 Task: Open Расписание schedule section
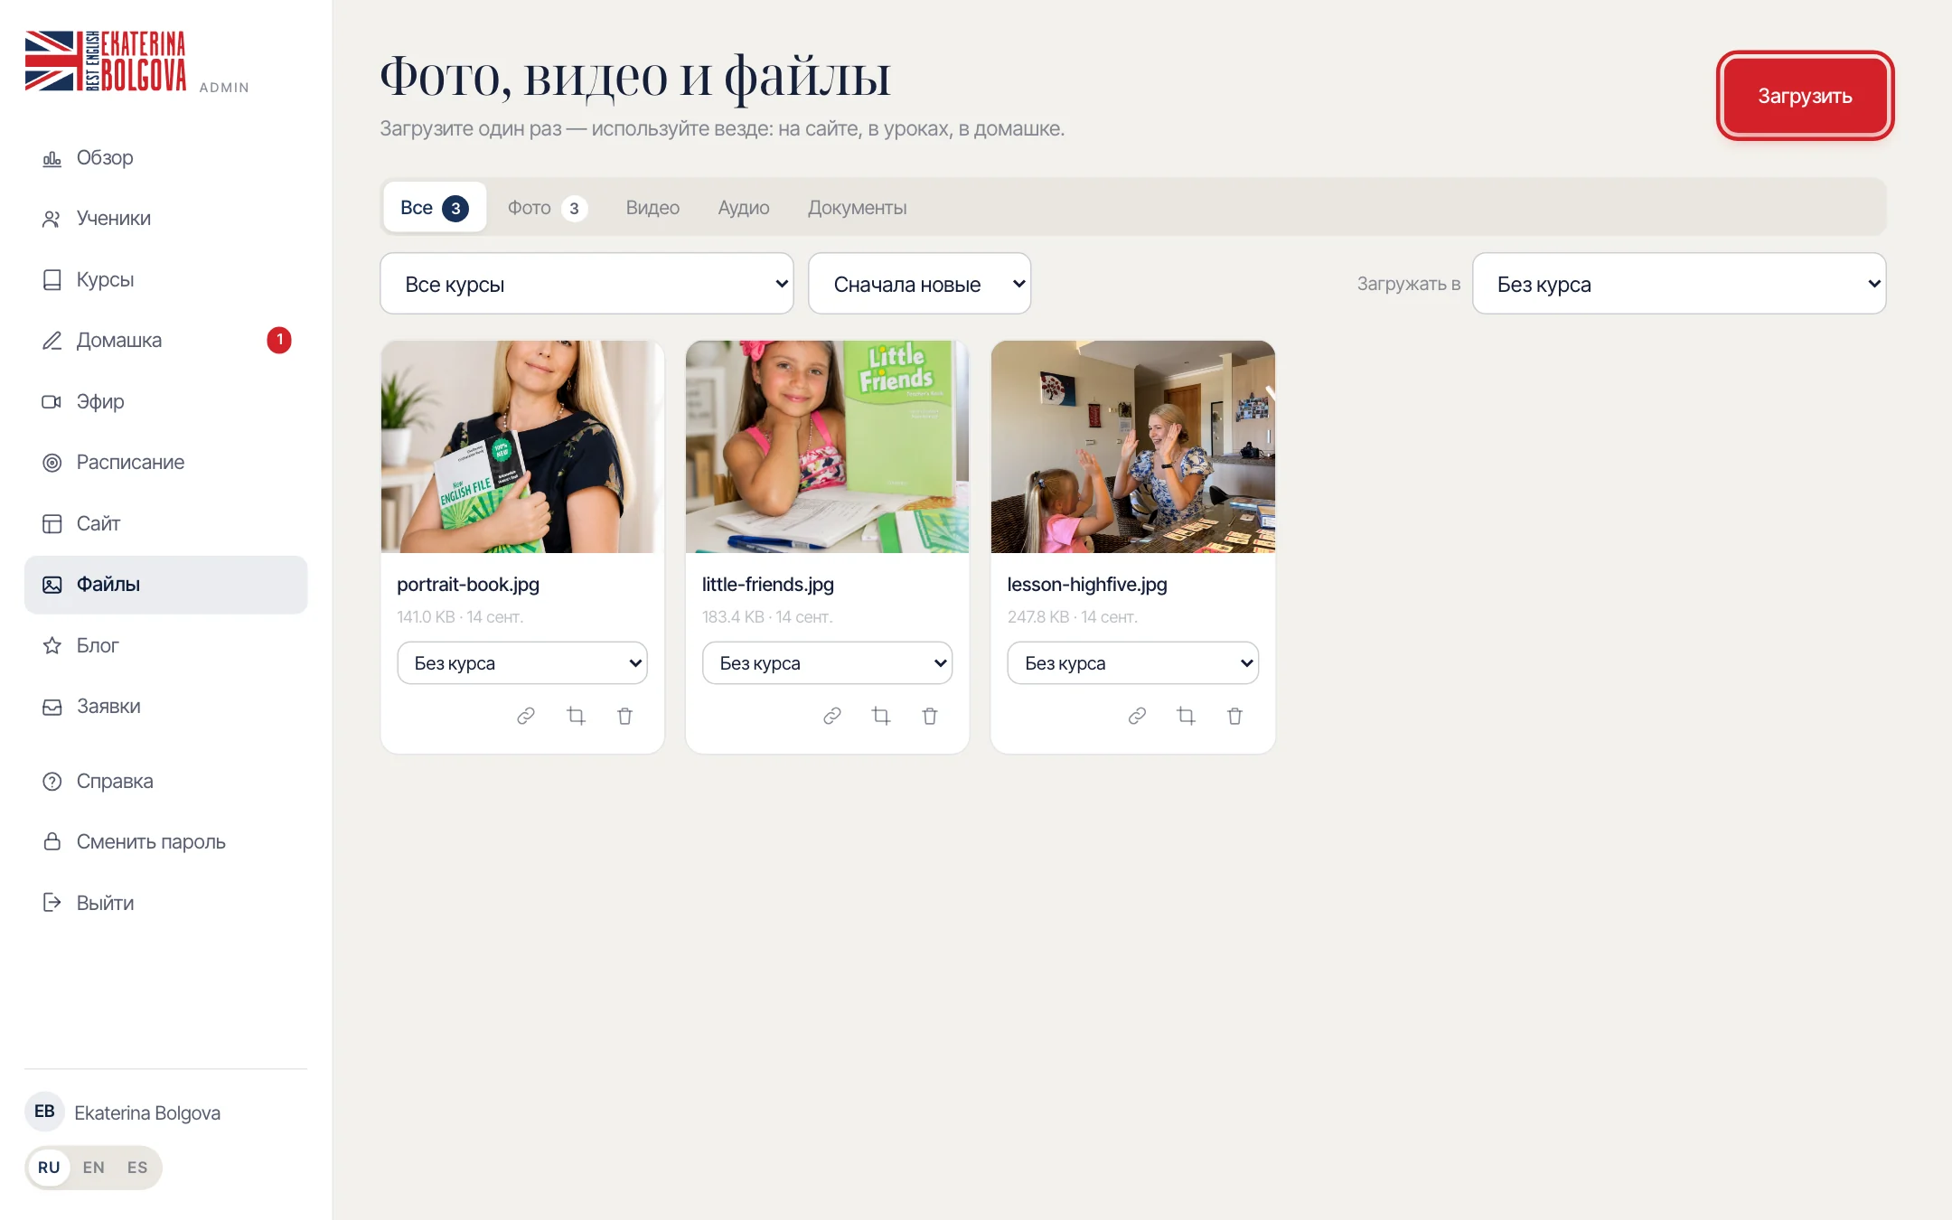(x=165, y=463)
